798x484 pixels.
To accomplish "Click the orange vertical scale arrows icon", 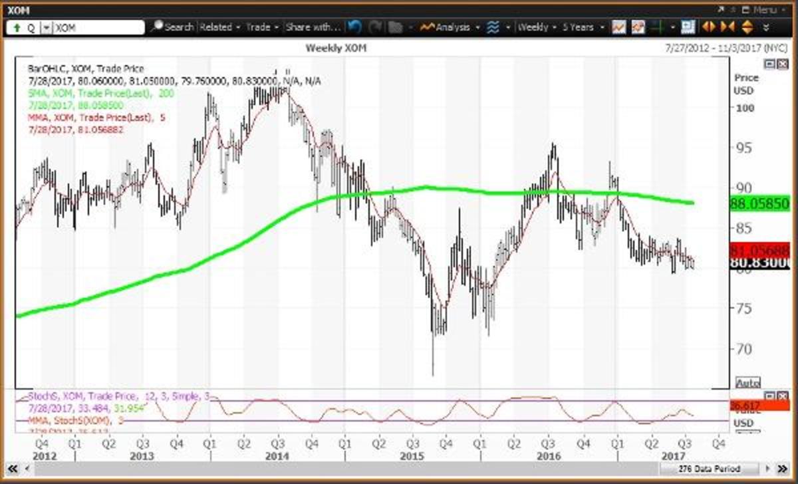I will (746, 27).
